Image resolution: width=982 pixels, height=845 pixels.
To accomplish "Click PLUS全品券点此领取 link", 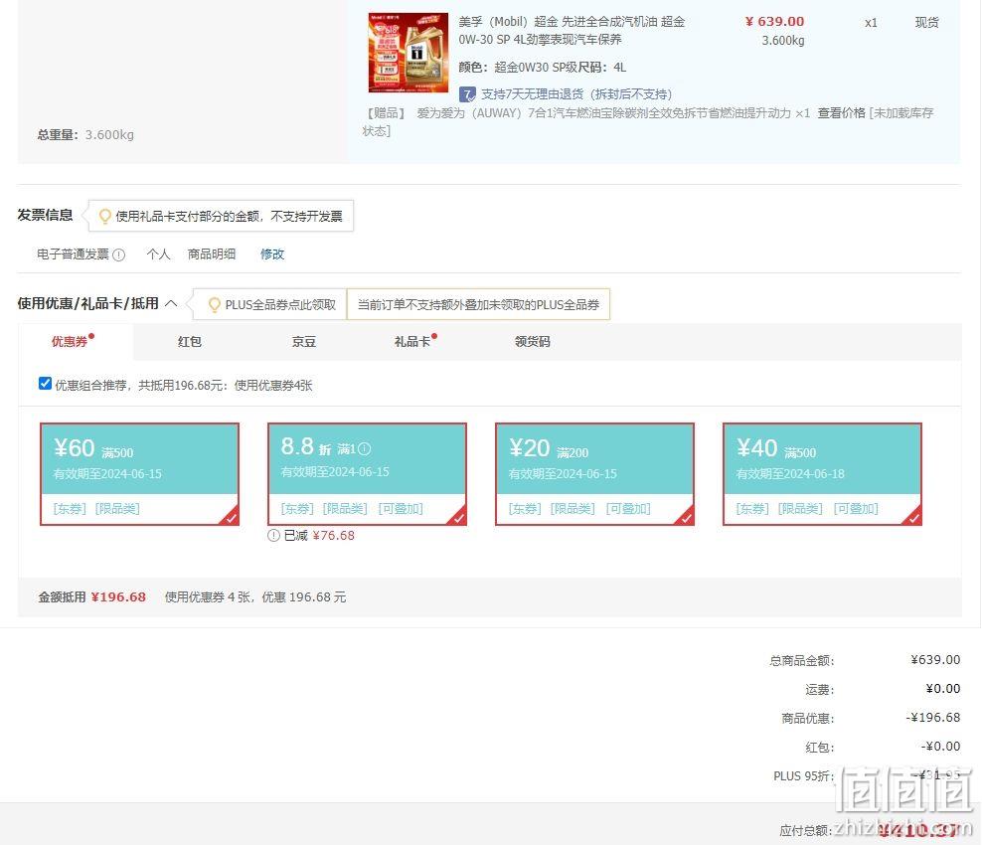I will click(280, 305).
